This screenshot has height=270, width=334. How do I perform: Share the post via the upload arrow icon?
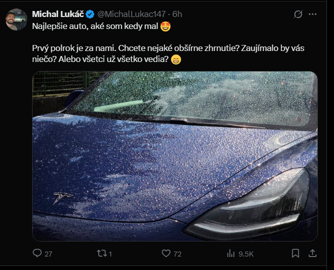click(x=312, y=253)
